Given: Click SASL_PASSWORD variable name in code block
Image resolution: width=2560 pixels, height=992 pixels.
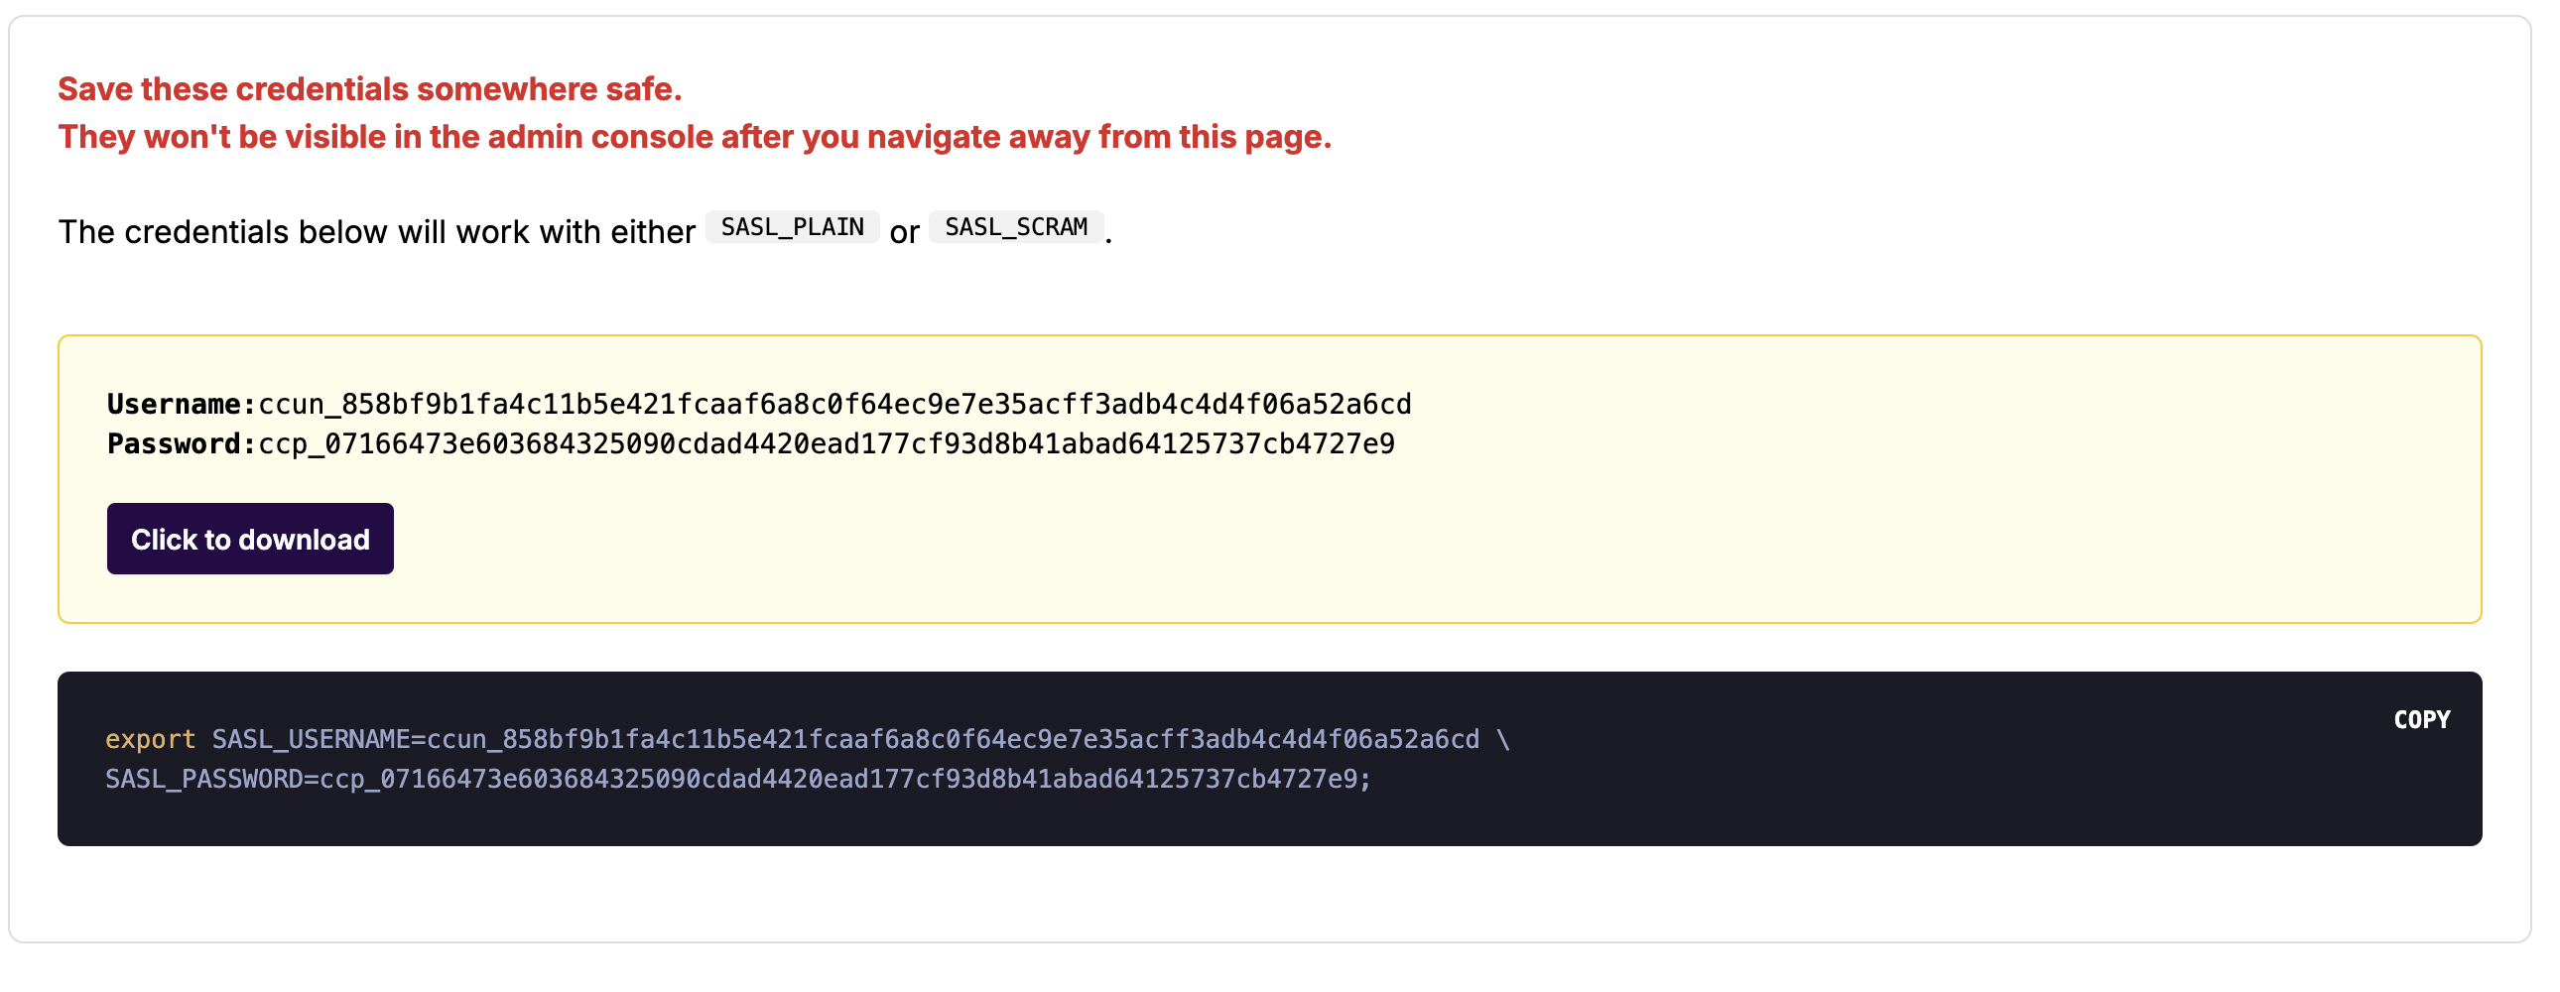Looking at the screenshot, I should click(x=203, y=780).
